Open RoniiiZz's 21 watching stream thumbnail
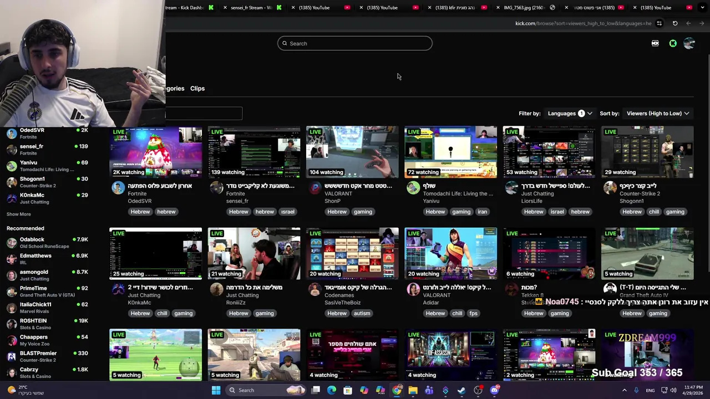The image size is (710, 399). click(x=254, y=253)
